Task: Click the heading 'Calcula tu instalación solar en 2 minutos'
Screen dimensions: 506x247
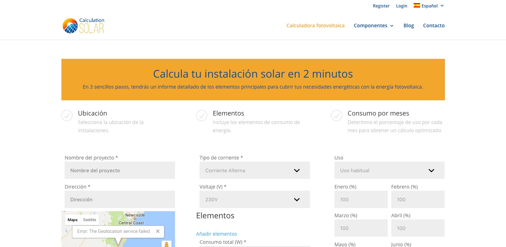Action: (253, 74)
